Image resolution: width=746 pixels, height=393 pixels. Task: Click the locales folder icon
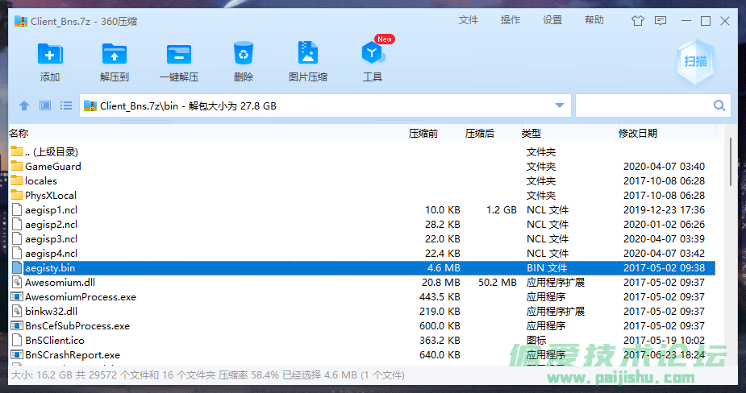(17, 180)
